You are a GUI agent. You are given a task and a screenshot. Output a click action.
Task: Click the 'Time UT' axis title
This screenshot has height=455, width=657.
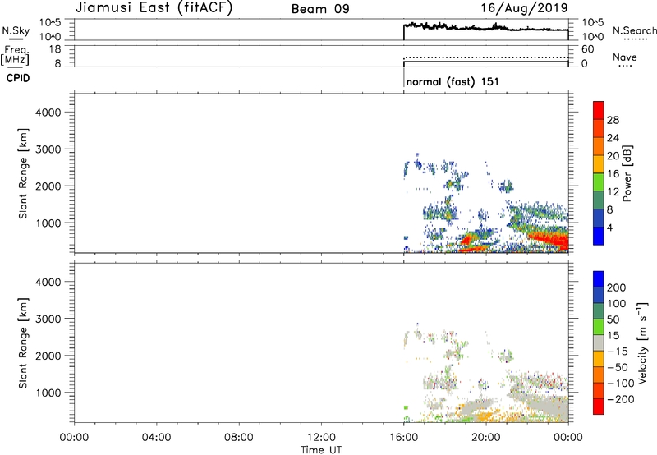(x=321, y=450)
